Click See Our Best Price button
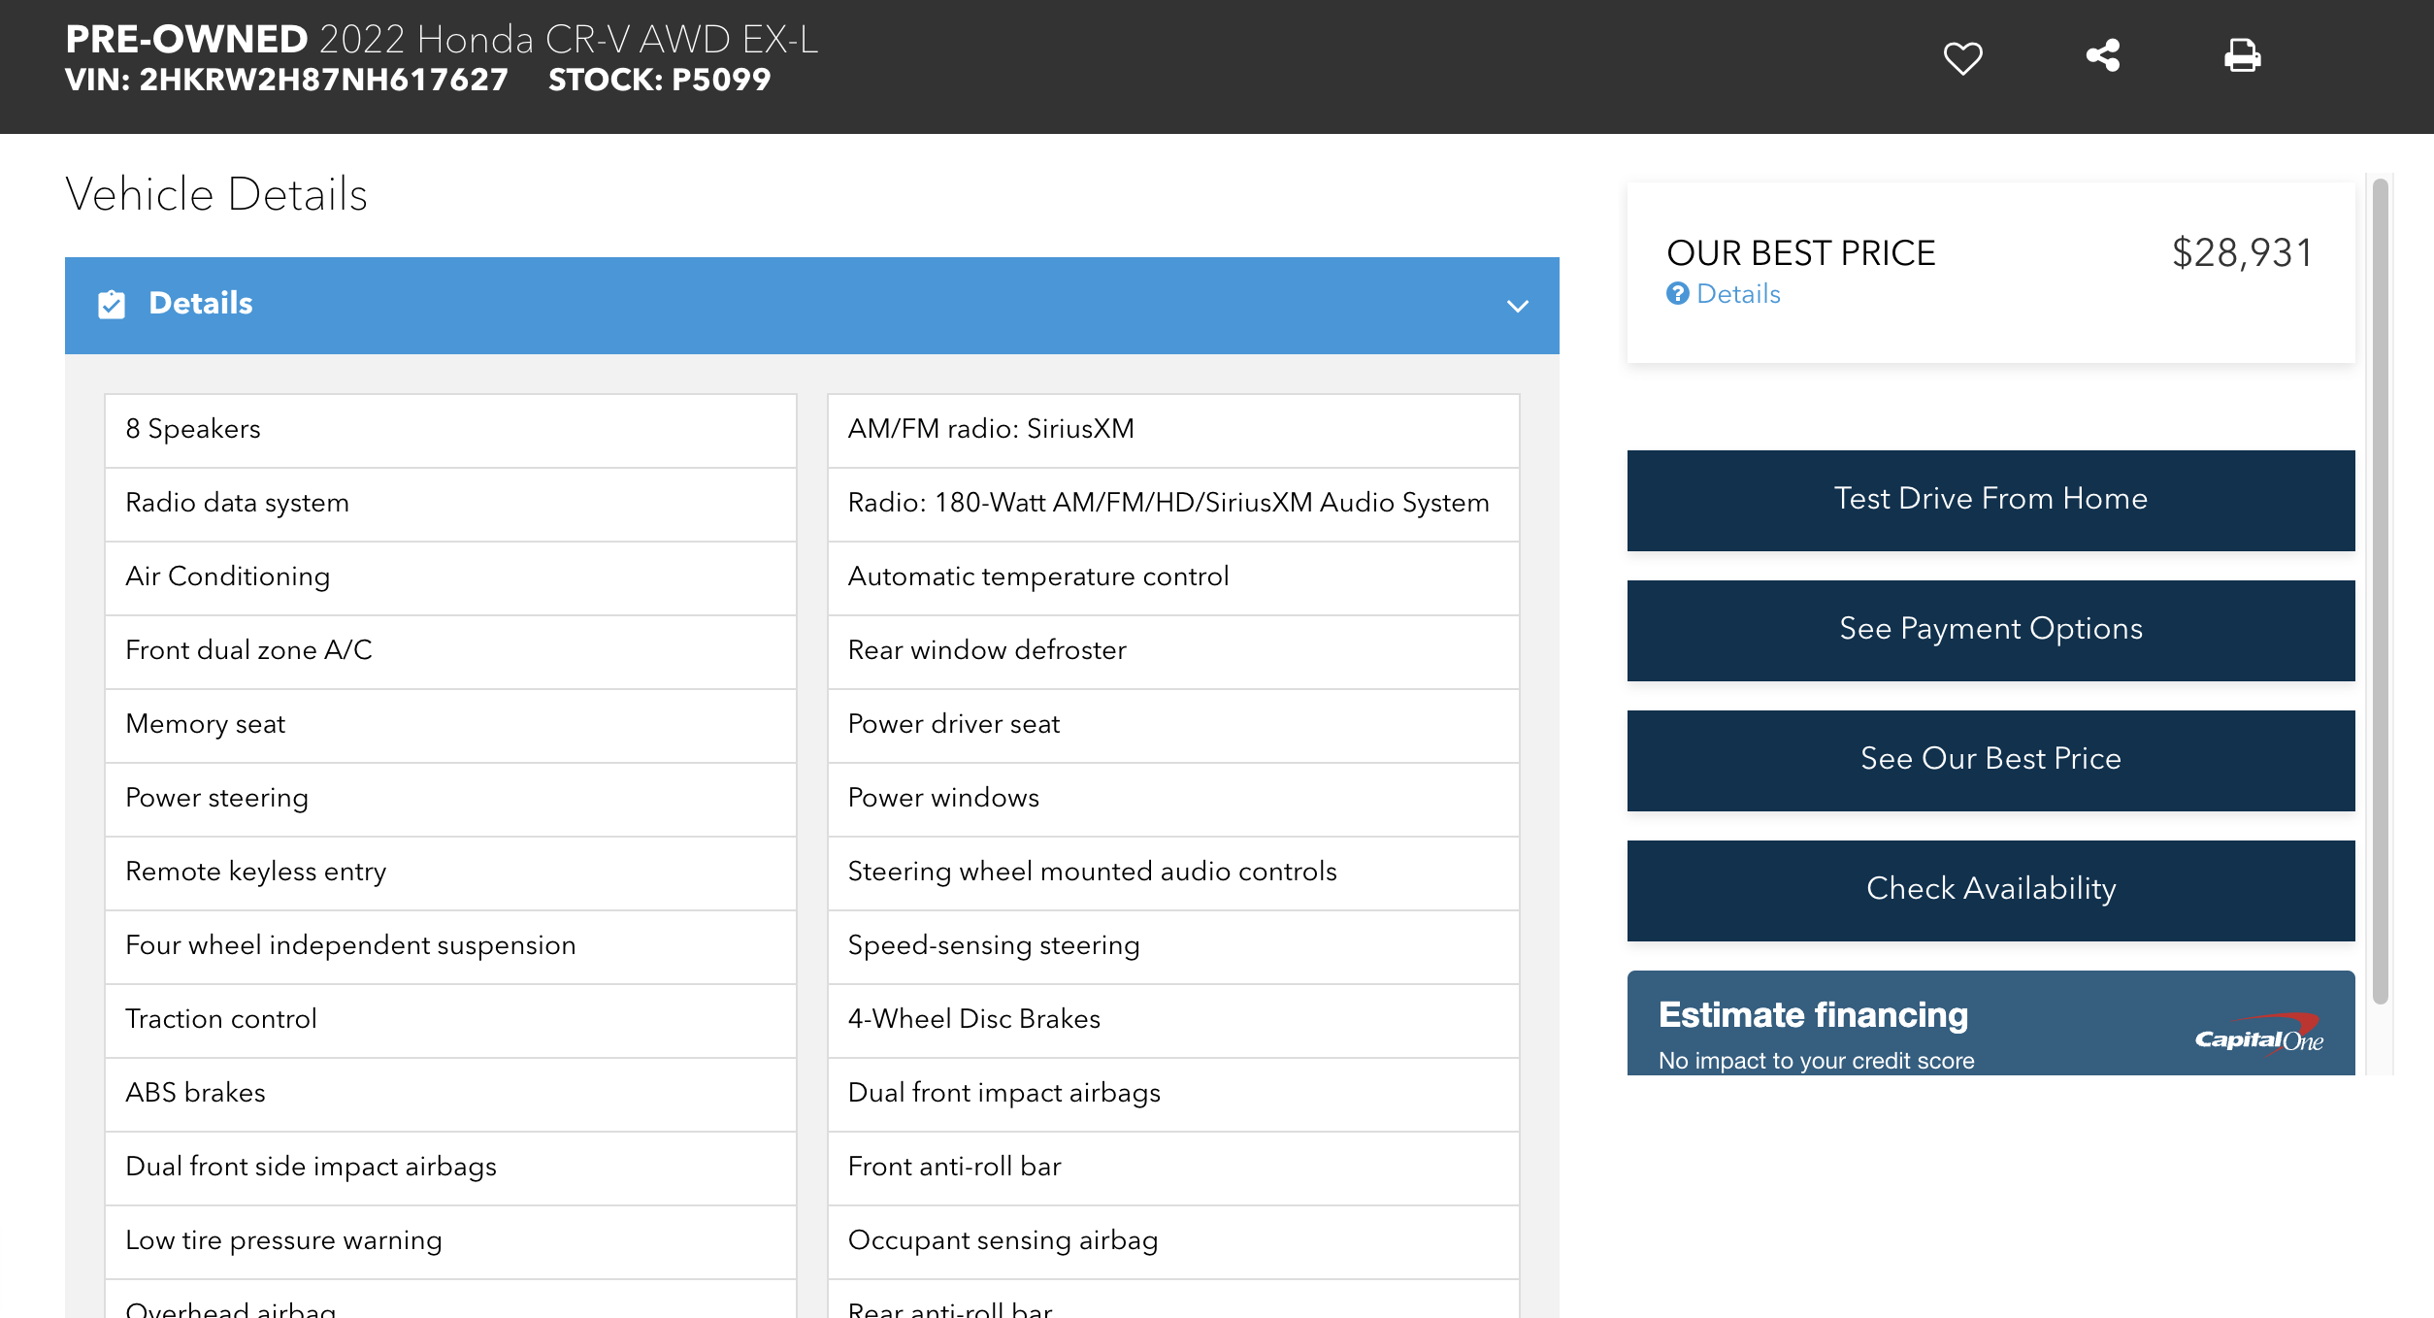Screen dimensions: 2434x1318 (x=1990, y=760)
